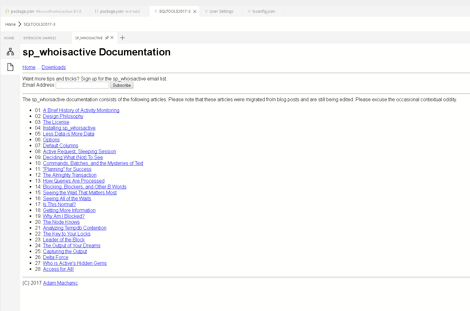
Task: Open 'Analyzing Tempdb Contention' article link
Action: (75, 228)
